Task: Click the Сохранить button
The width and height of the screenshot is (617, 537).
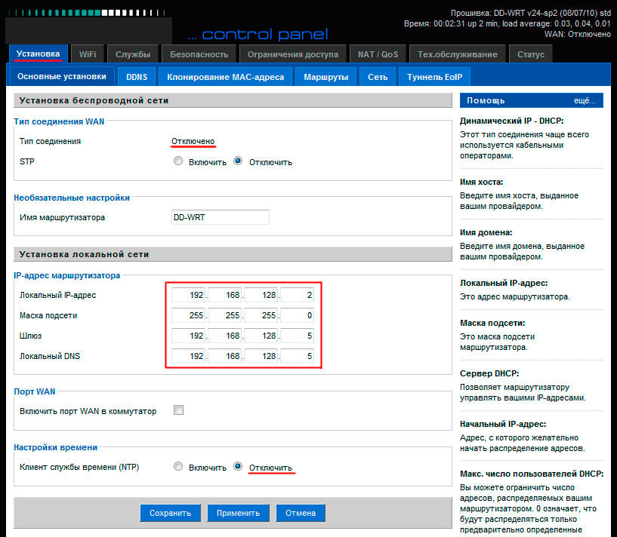Action: [170, 513]
